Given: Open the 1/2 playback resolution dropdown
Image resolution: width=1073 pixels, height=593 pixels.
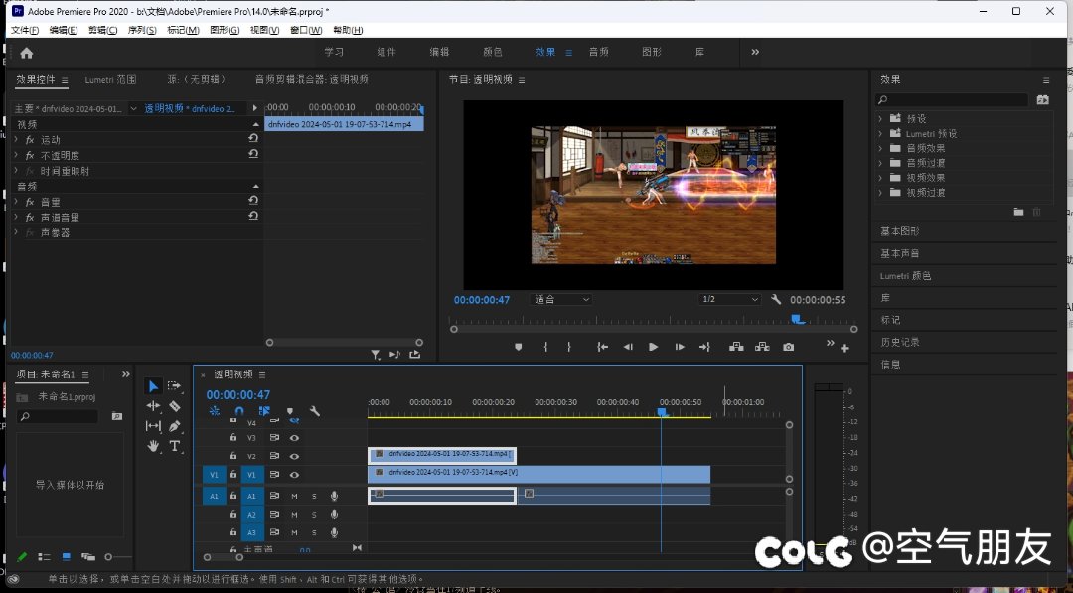Looking at the screenshot, I should (730, 300).
